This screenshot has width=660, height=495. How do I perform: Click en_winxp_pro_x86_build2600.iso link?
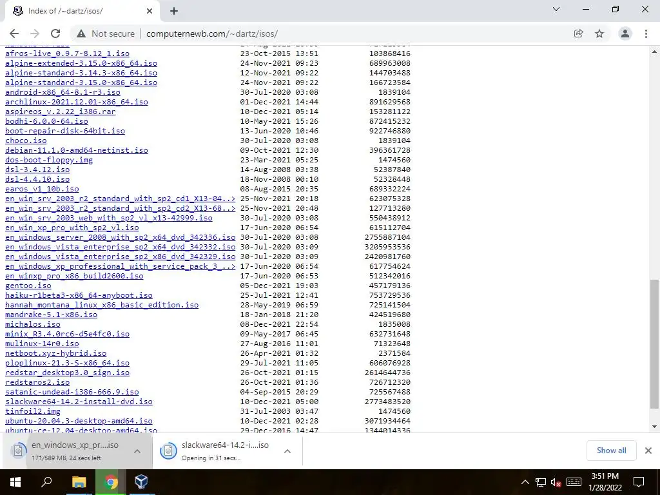pyautogui.click(x=74, y=276)
